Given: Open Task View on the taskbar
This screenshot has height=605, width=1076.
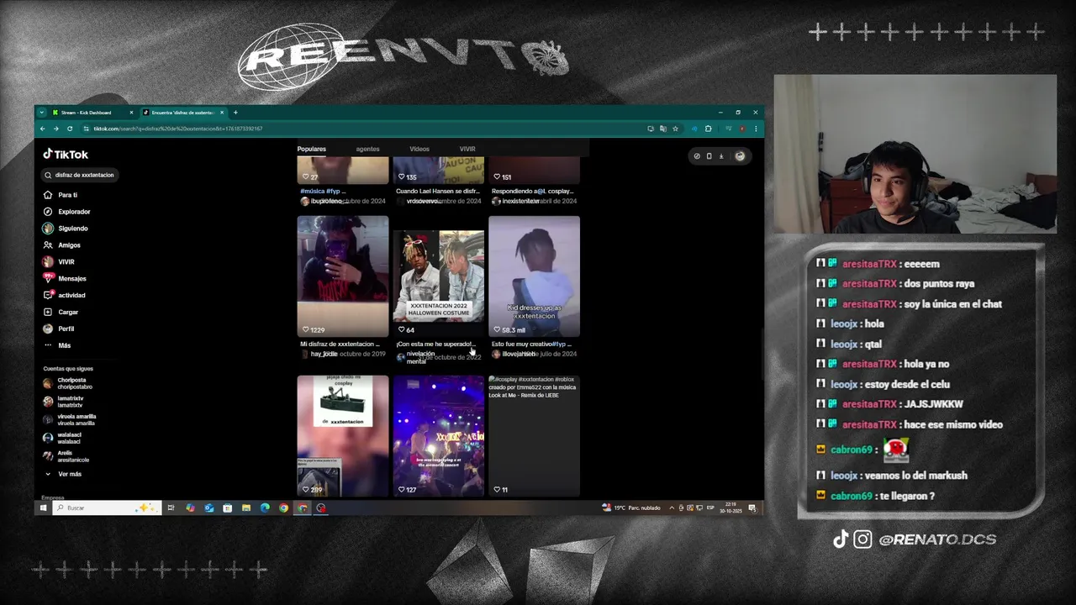Looking at the screenshot, I should coord(171,508).
